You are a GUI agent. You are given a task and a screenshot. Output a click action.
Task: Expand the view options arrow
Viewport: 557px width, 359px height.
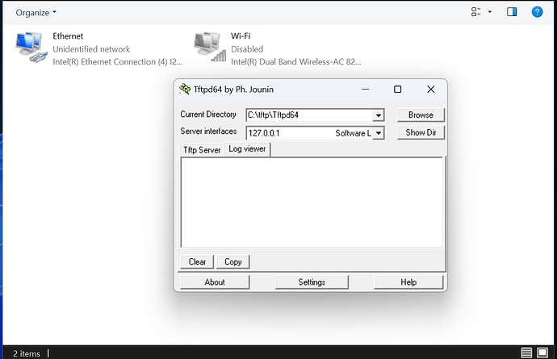[490, 12]
